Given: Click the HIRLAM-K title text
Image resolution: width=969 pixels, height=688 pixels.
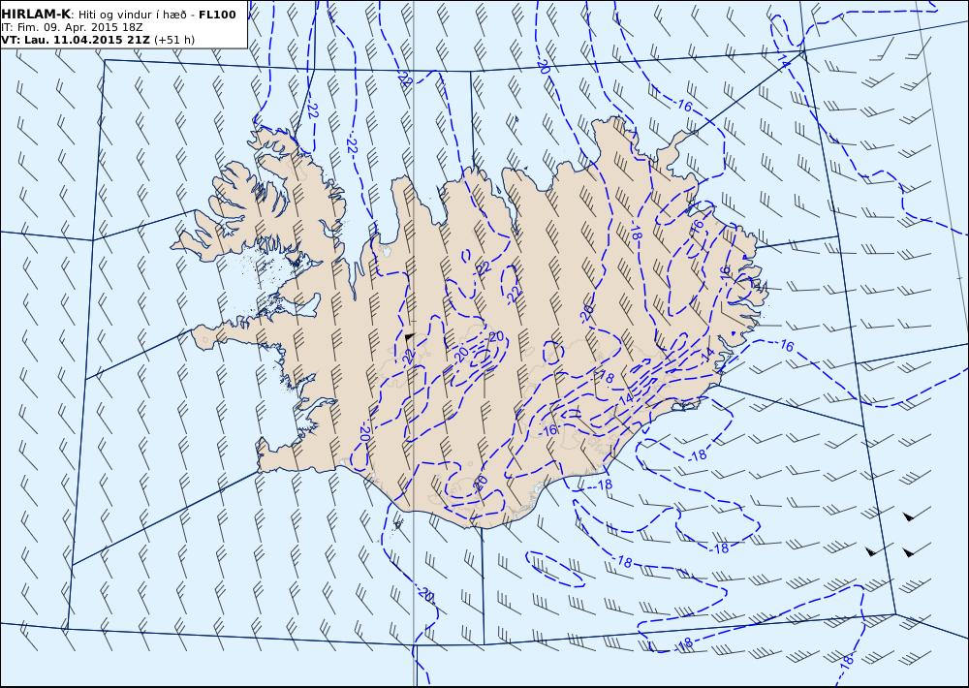Looking at the screenshot, I should pos(37,15).
